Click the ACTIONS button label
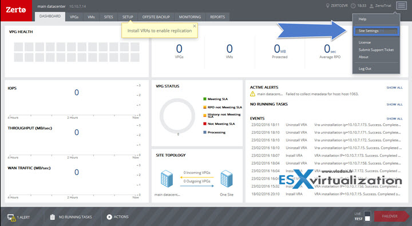412x226 pixels. (121, 217)
